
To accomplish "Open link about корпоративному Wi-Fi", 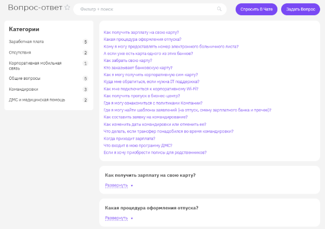I will click(151, 89).
